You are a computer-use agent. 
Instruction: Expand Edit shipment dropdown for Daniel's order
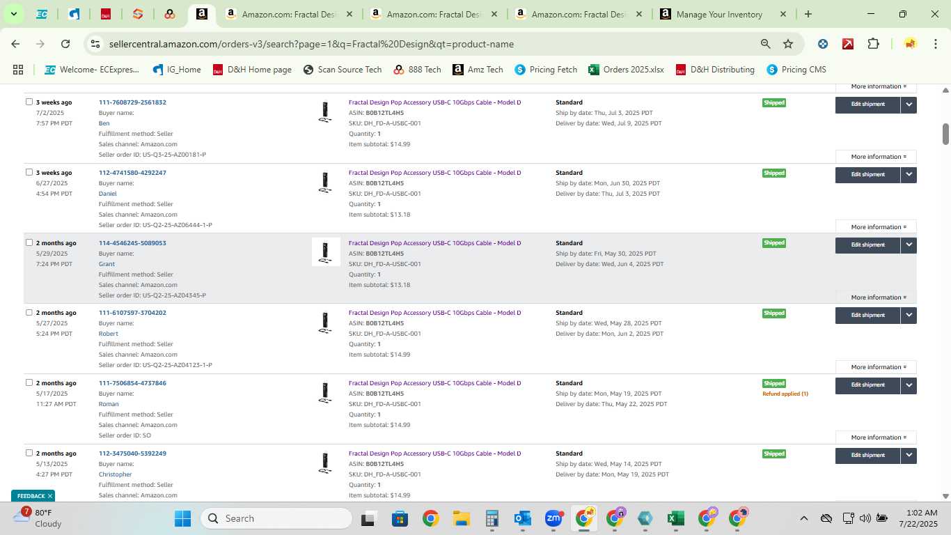point(909,175)
